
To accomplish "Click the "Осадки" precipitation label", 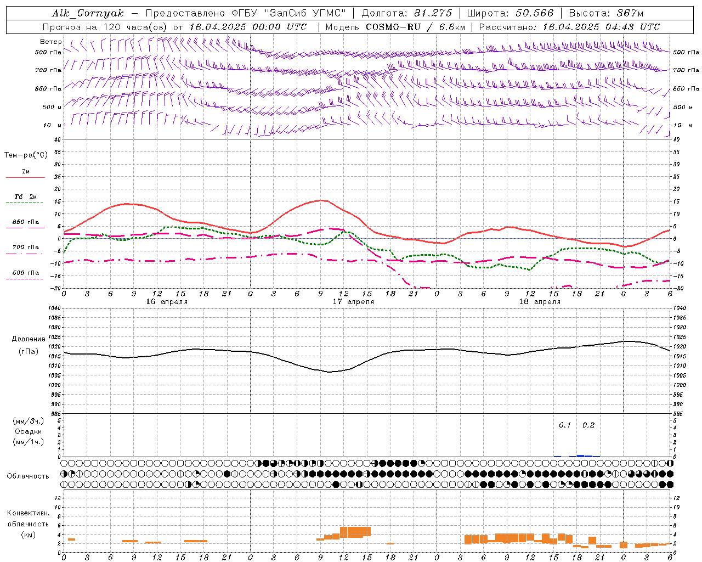I will [28, 431].
